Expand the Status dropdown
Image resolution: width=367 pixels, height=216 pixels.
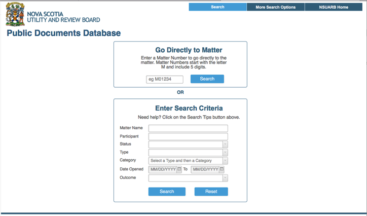pos(225,145)
